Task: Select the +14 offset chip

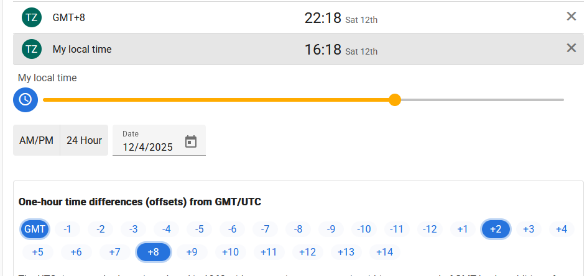Action: 385,252
